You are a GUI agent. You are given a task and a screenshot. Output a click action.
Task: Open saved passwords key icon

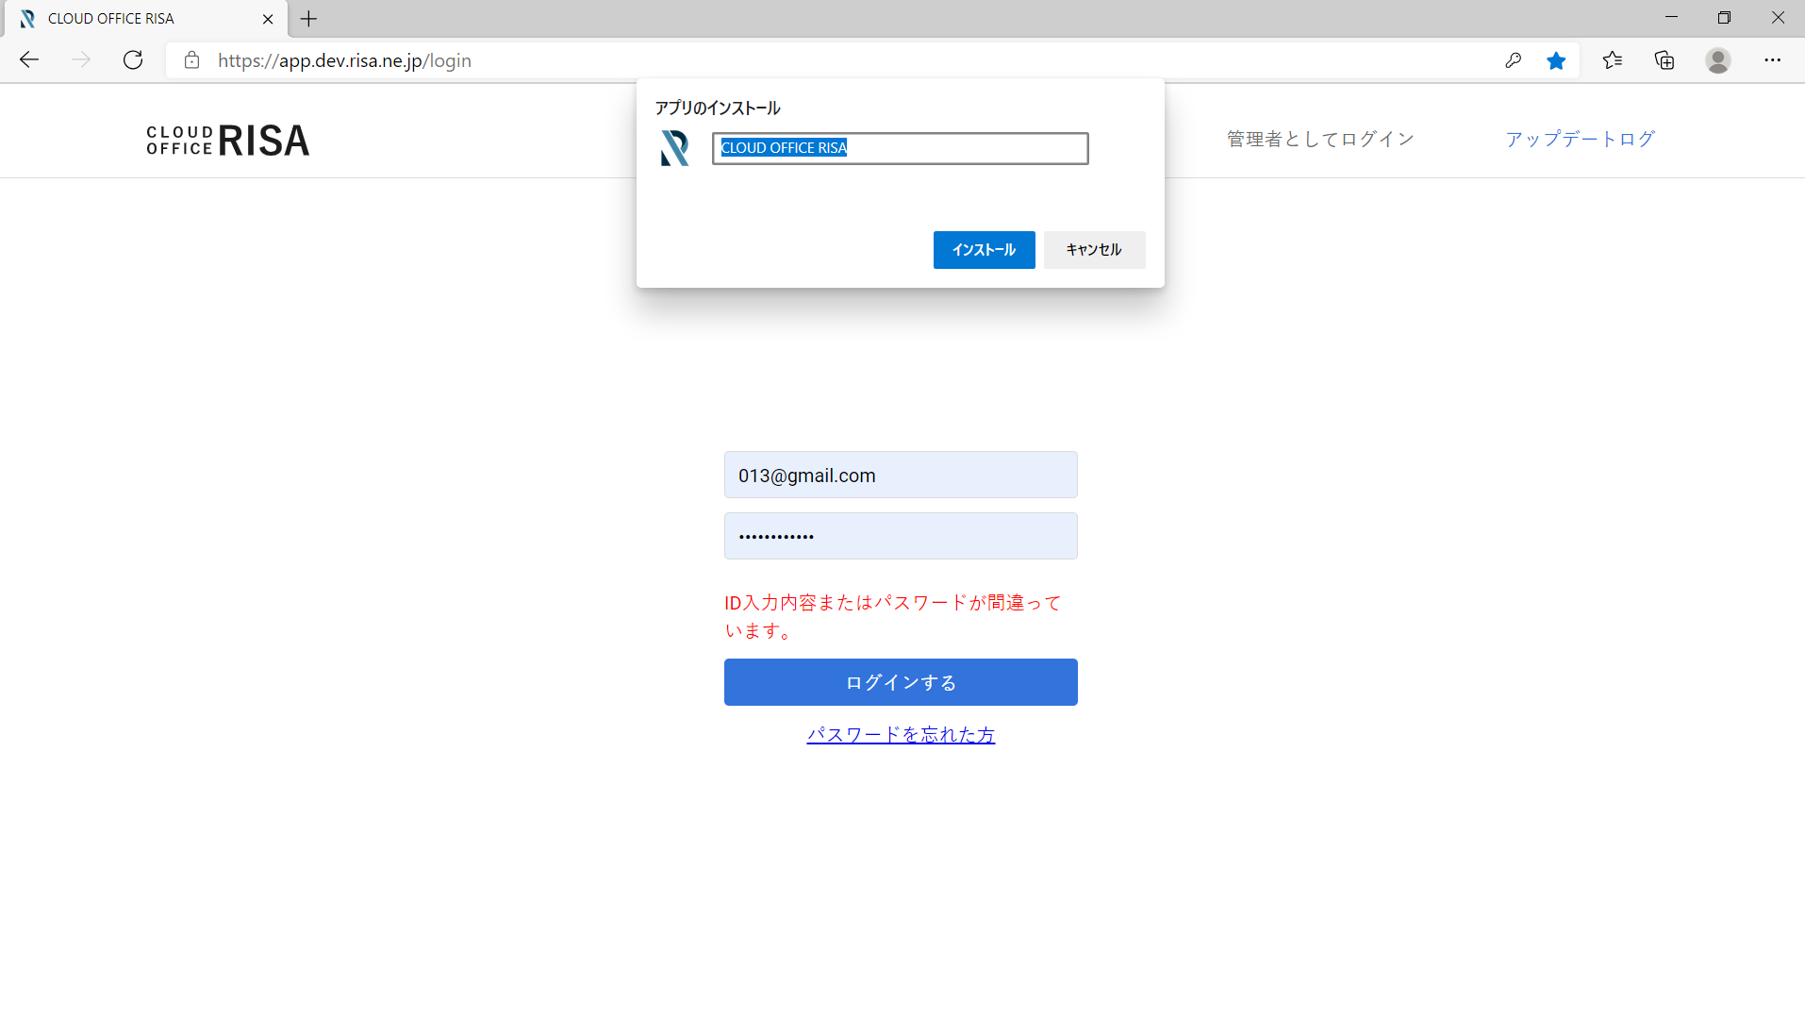1513,60
